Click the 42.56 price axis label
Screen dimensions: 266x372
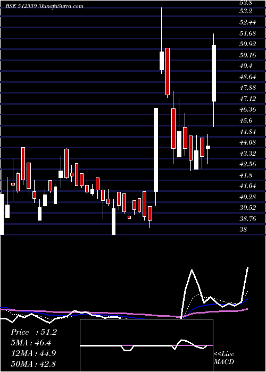pyautogui.click(x=248, y=164)
